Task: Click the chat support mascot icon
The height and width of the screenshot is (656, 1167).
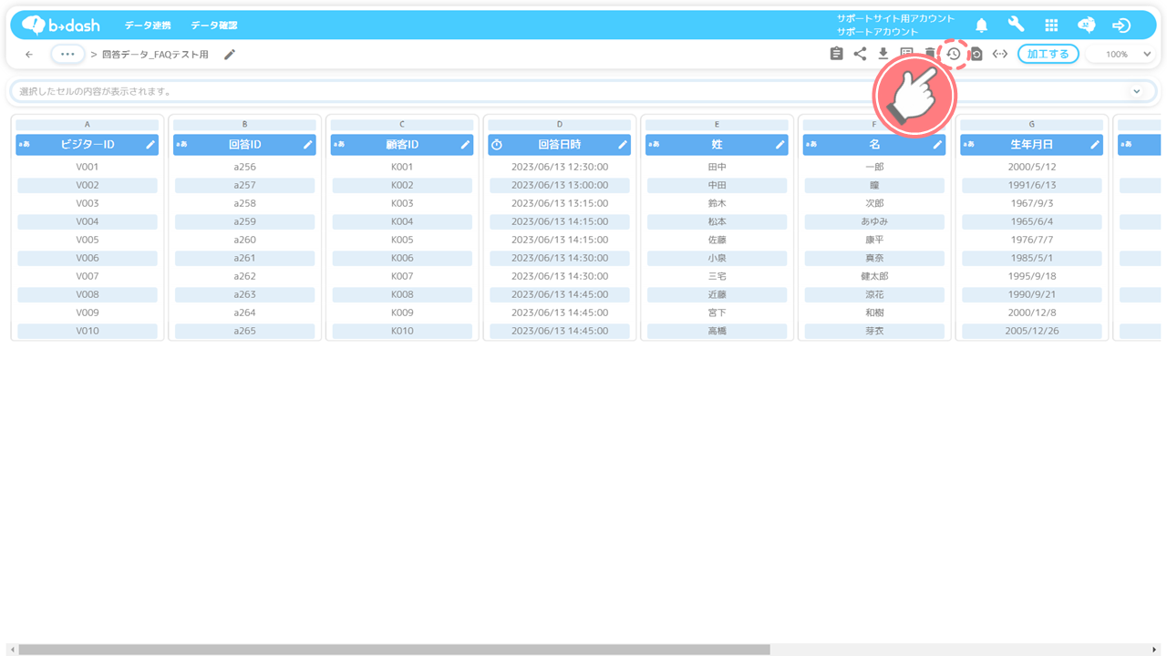Action: tap(1087, 26)
